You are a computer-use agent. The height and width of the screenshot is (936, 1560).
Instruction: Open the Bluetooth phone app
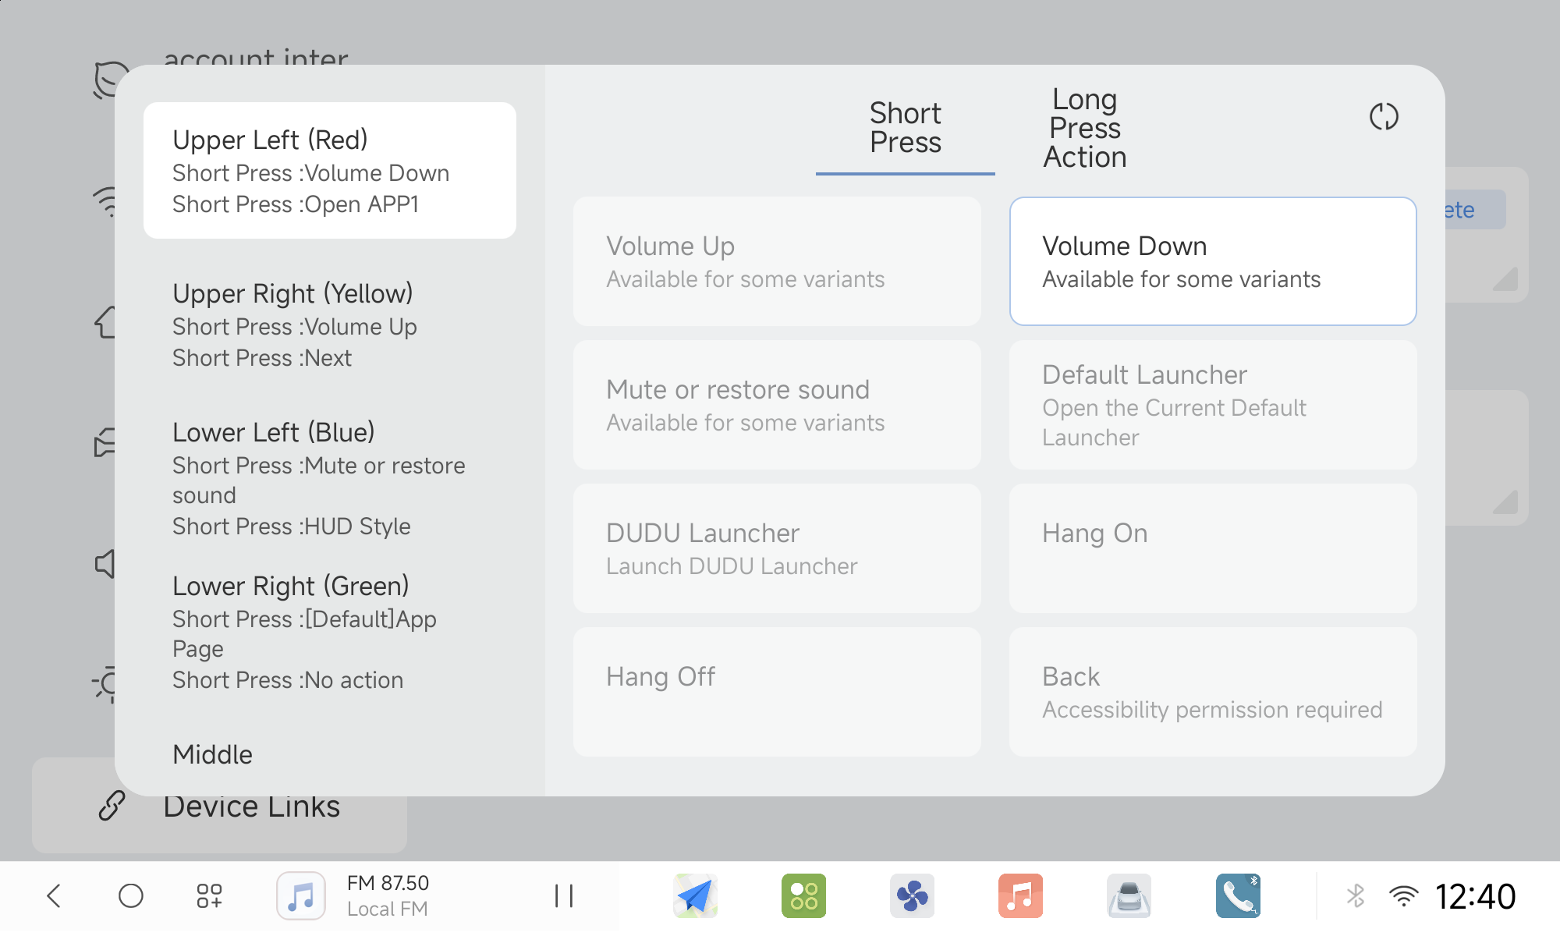[1238, 895]
